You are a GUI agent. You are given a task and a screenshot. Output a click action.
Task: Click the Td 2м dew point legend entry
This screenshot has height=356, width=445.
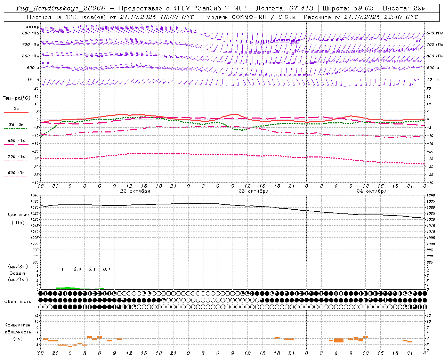tap(16, 124)
